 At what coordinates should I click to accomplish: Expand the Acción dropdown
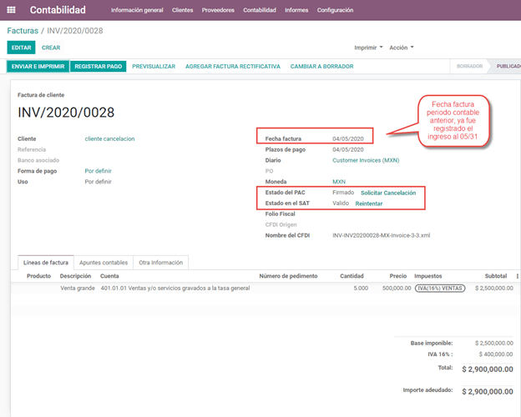click(401, 48)
